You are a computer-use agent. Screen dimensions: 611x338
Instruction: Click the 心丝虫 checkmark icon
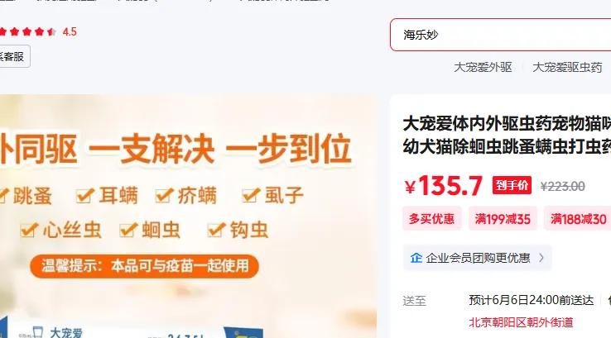(x=30, y=230)
